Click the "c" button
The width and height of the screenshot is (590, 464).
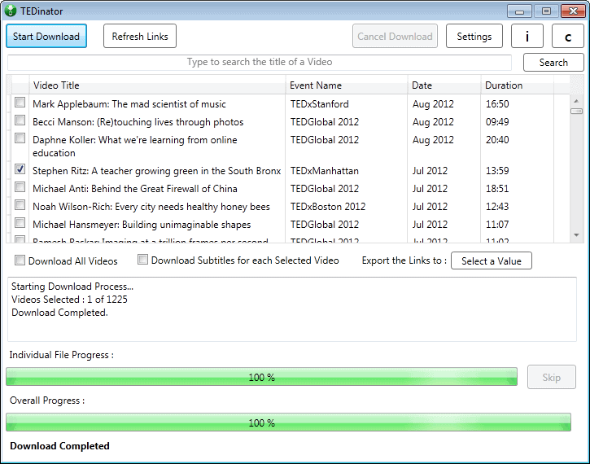(568, 36)
